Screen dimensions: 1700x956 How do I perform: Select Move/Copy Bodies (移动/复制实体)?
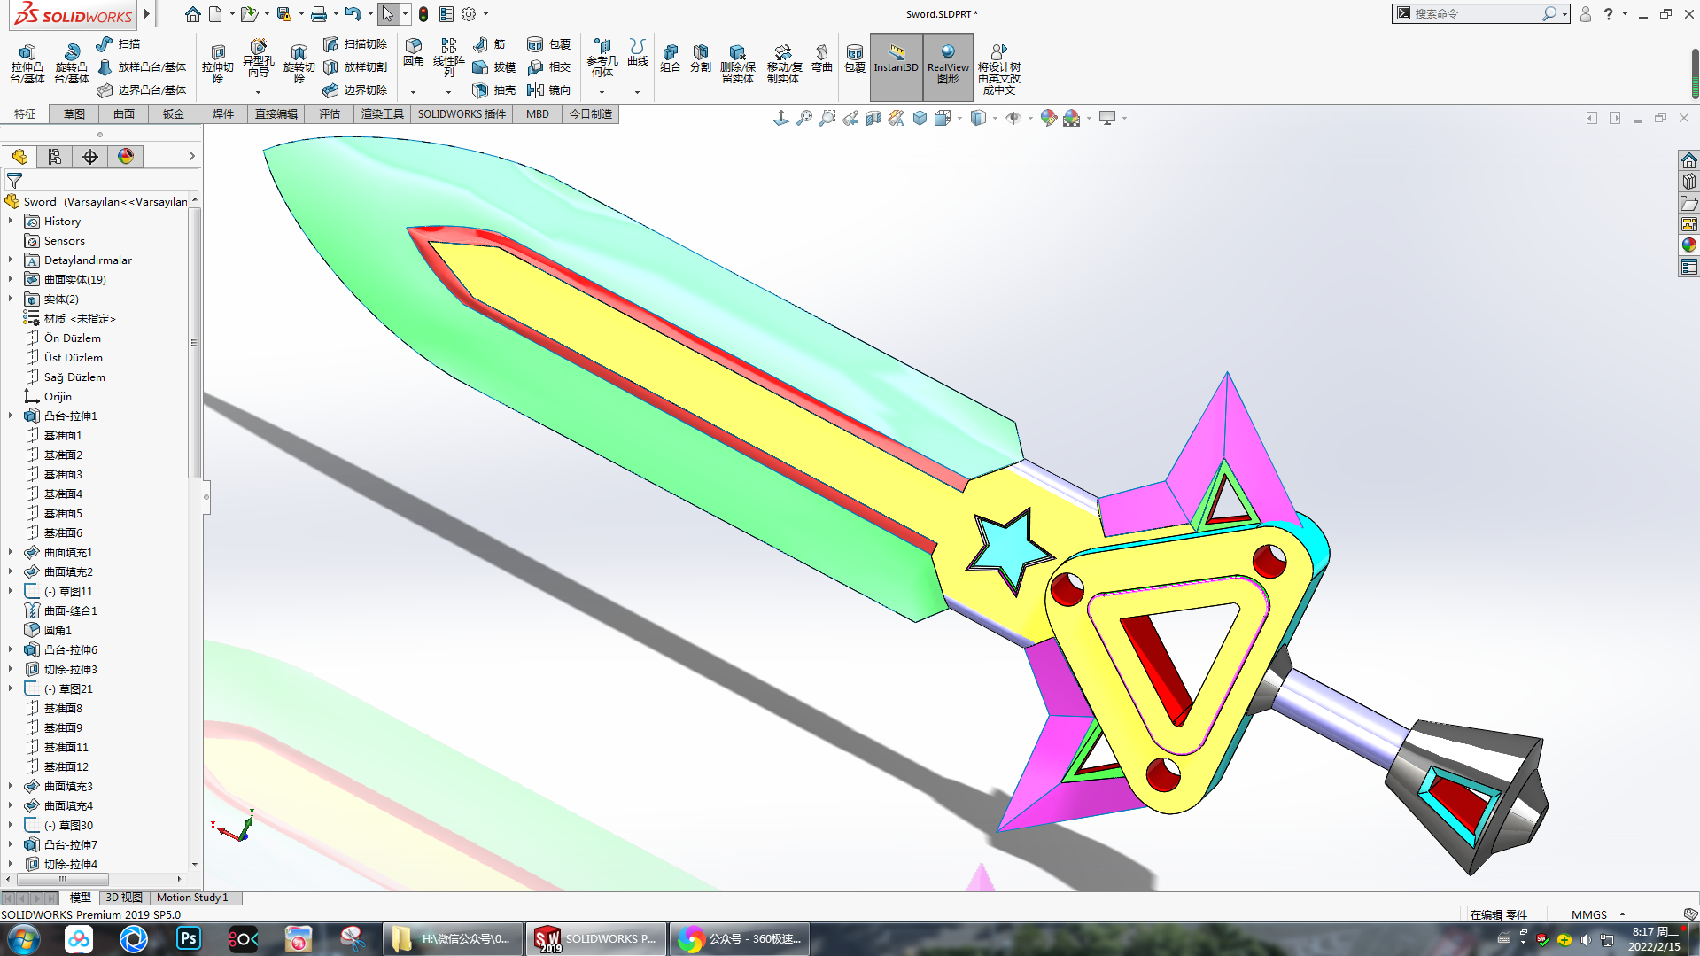pos(784,64)
